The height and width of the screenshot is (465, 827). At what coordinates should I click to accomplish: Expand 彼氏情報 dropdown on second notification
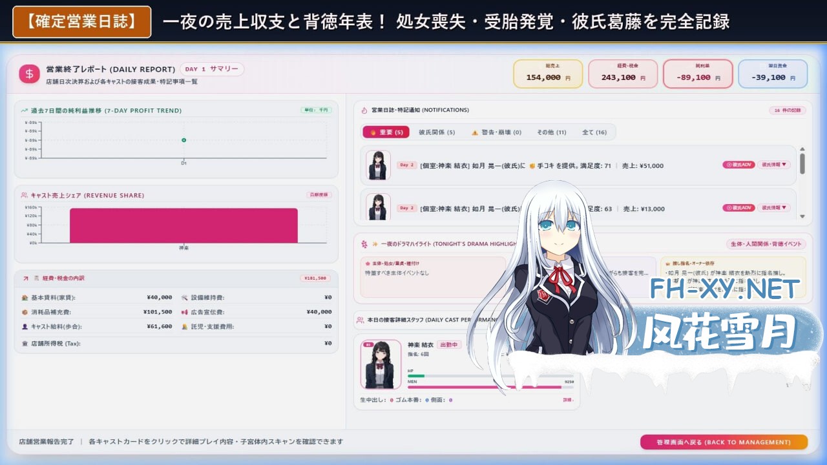pos(774,208)
